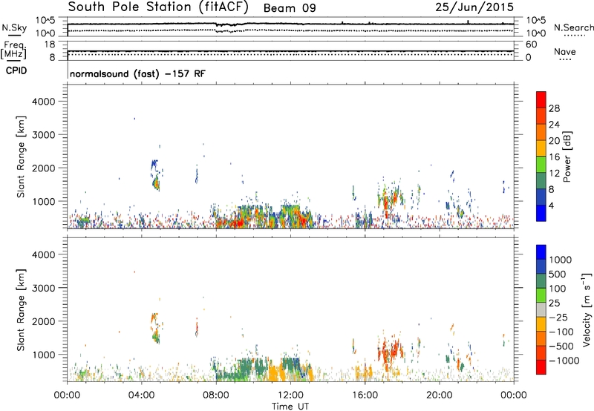Click the dotted line sample under Nave

pos(565,59)
